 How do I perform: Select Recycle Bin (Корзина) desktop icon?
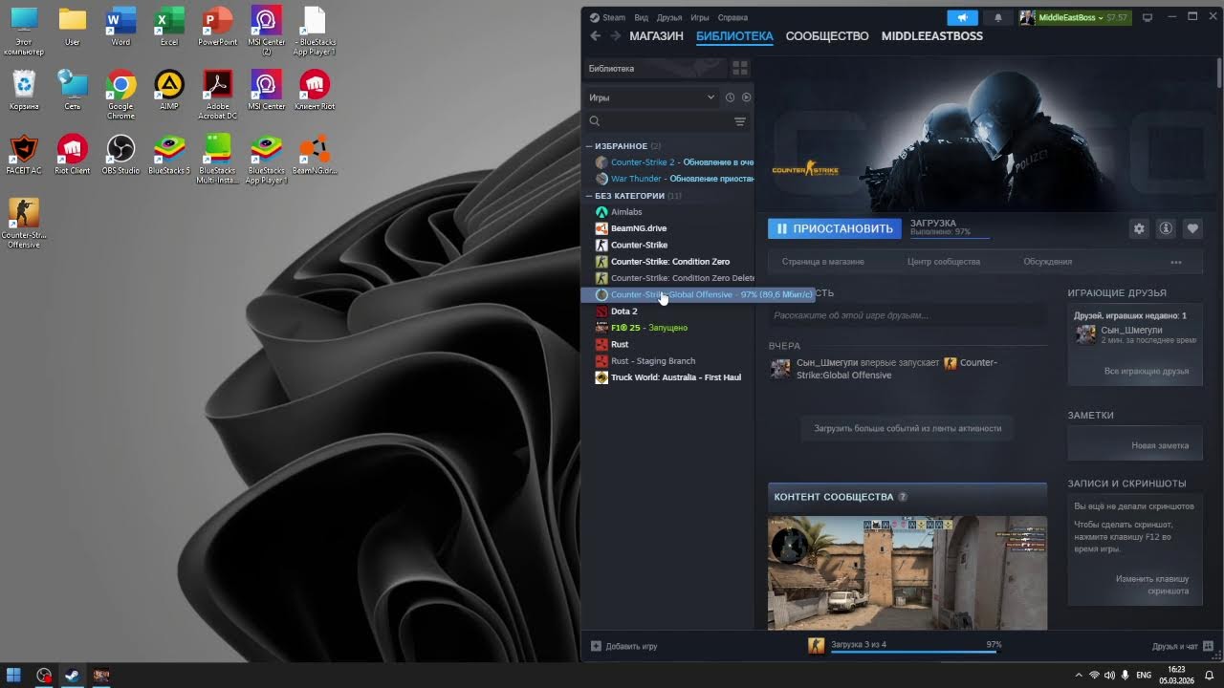[x=24, y=90]
